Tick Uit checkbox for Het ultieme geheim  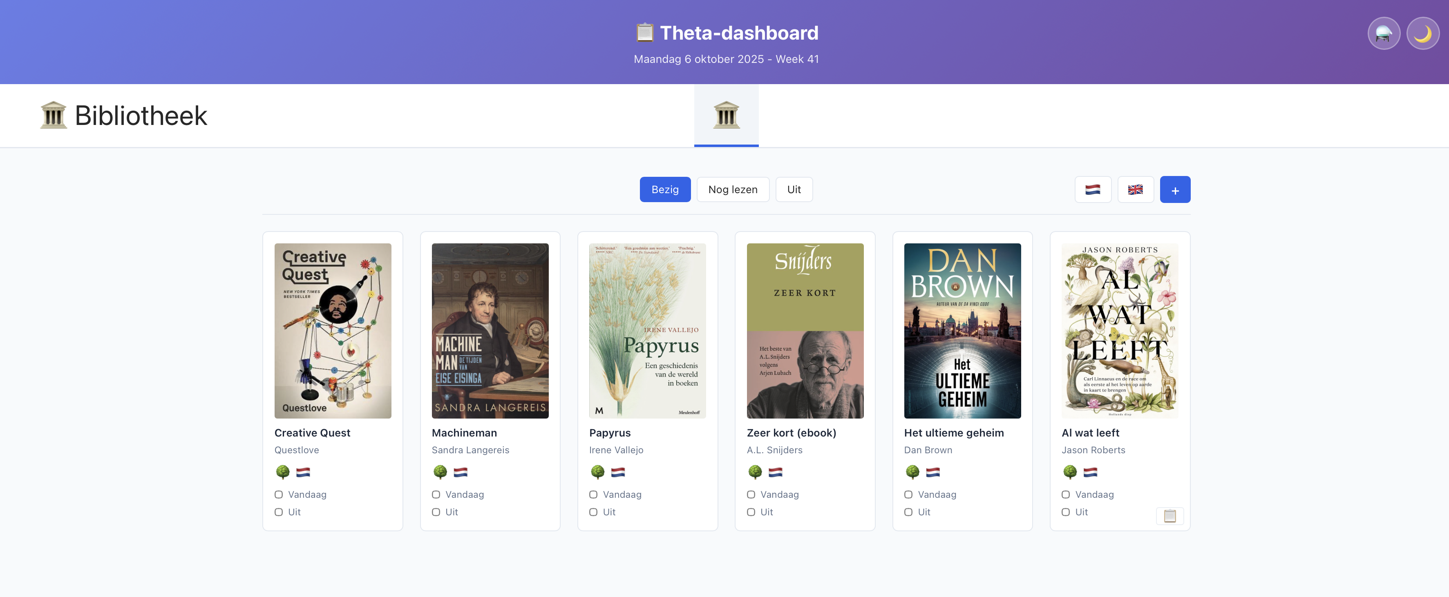[908, 512]
